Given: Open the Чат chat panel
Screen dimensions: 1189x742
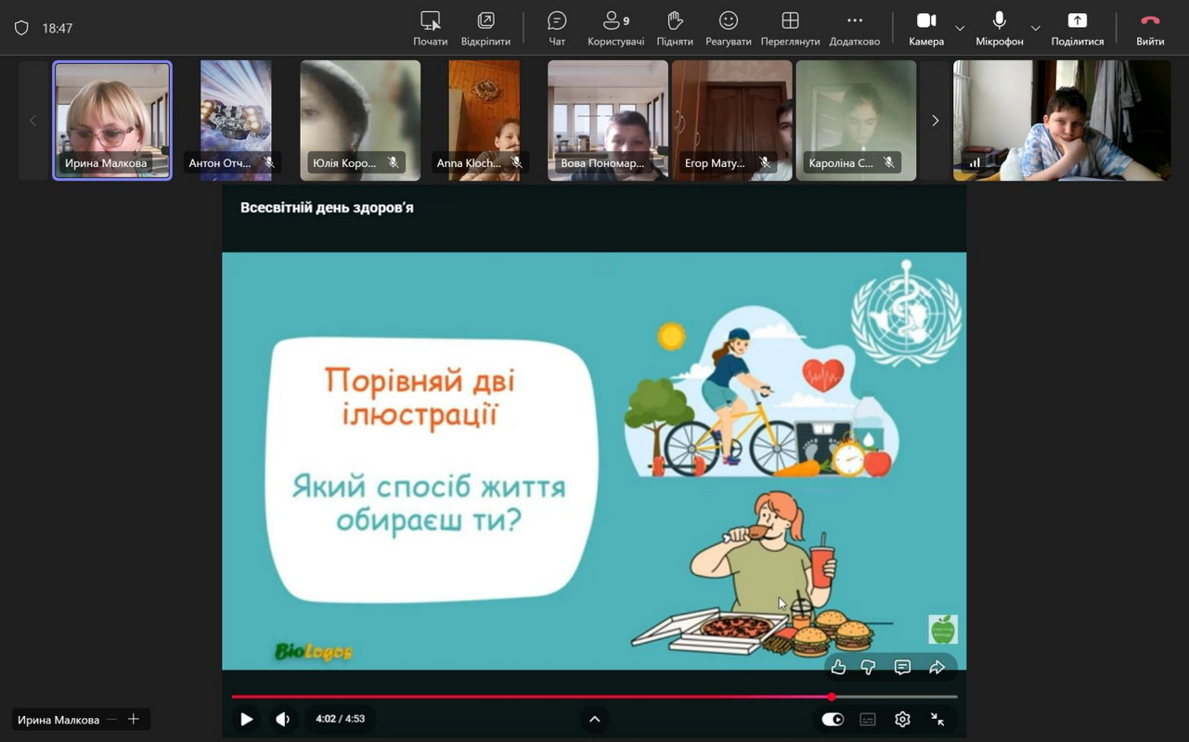Looking at the screenshot, I should pos(557,28).
